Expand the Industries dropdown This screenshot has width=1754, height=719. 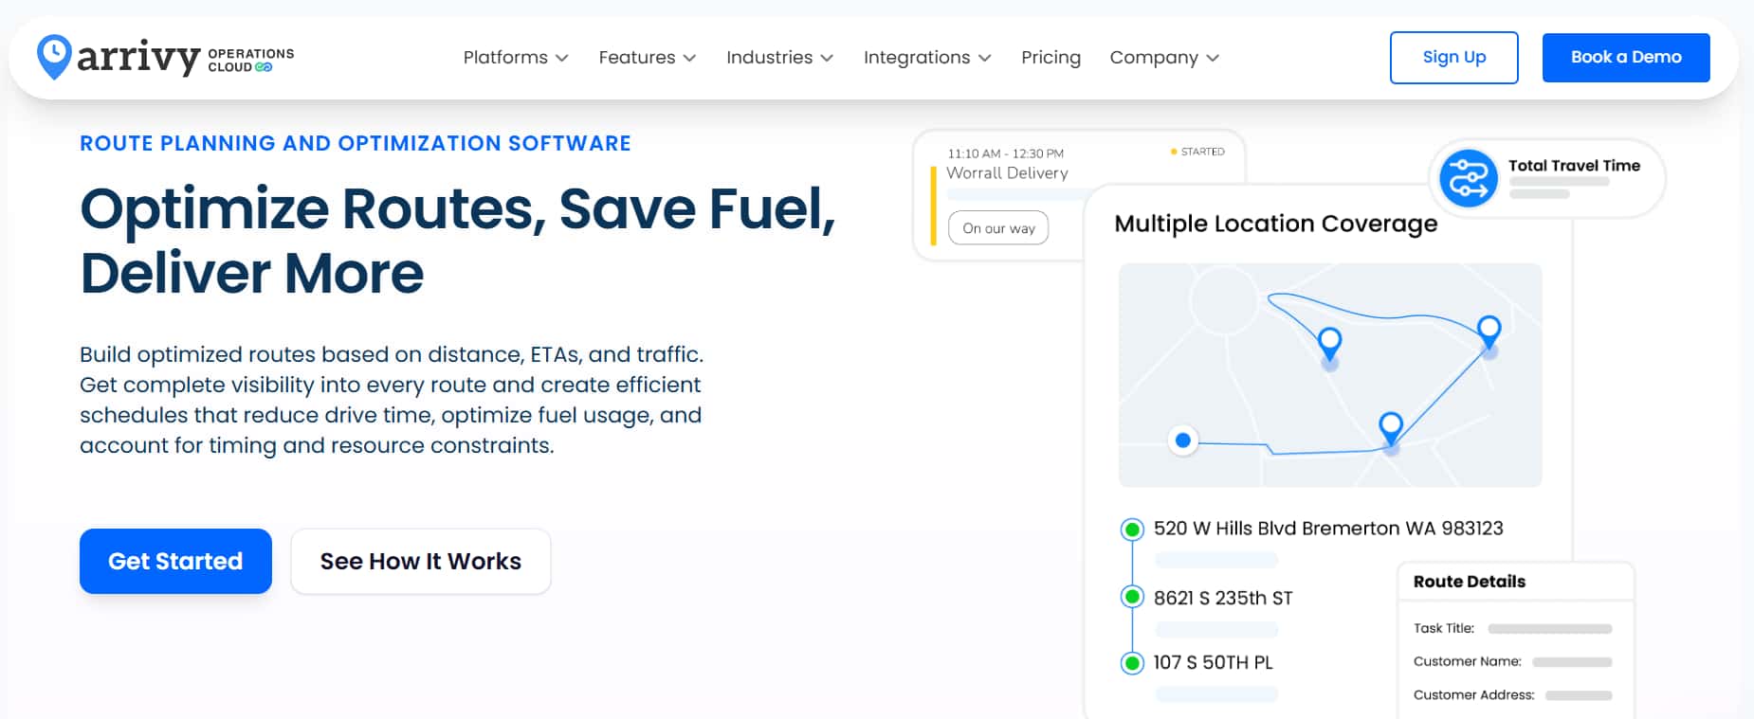(x=779, y=58)
